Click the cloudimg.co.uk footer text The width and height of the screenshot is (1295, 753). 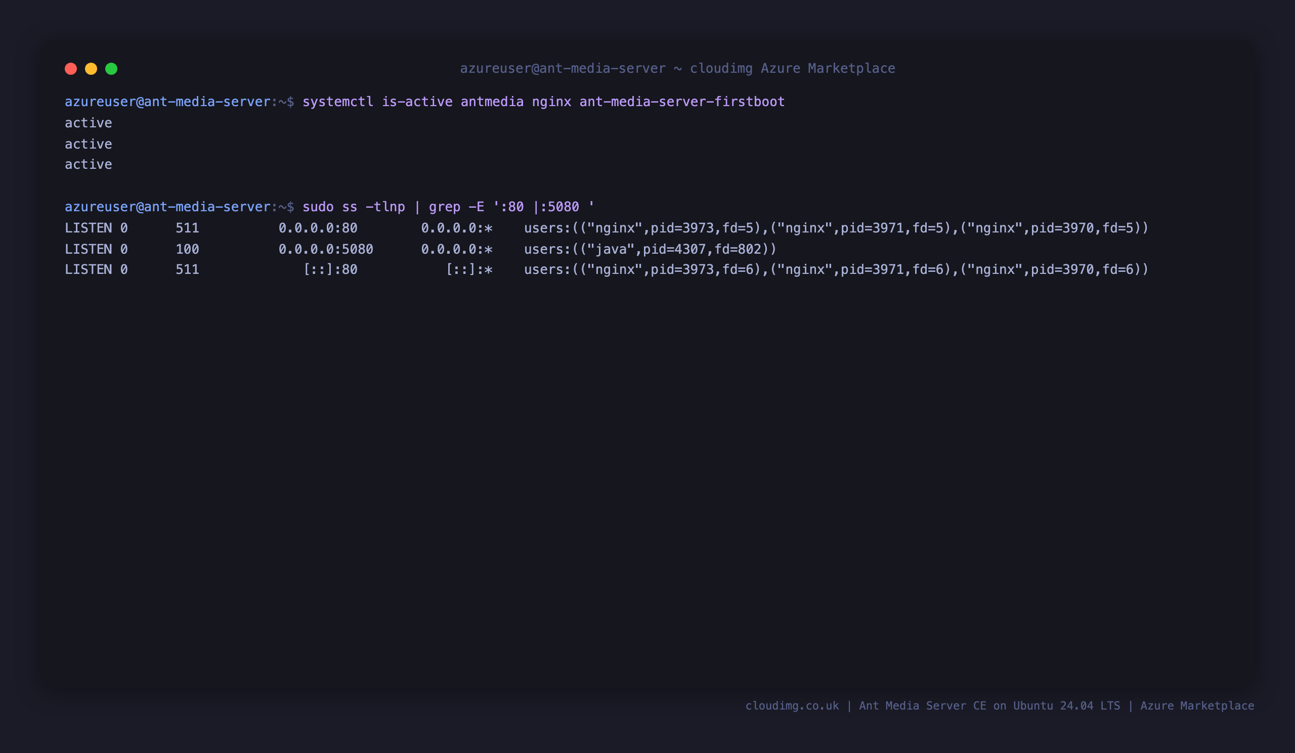point(792,706)
